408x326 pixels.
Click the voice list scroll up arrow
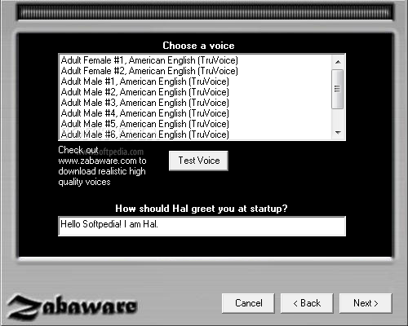click(338, 62)
